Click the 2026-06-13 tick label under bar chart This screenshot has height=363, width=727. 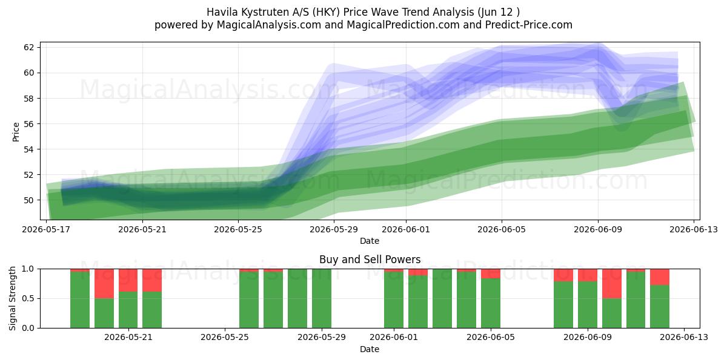(x=684, y=337)
